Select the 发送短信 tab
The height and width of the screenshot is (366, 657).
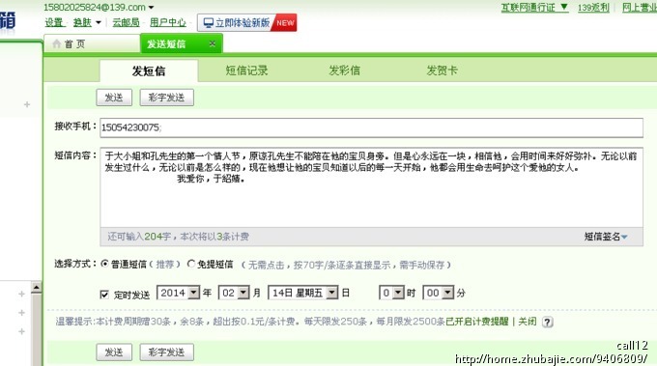[181, 43]
